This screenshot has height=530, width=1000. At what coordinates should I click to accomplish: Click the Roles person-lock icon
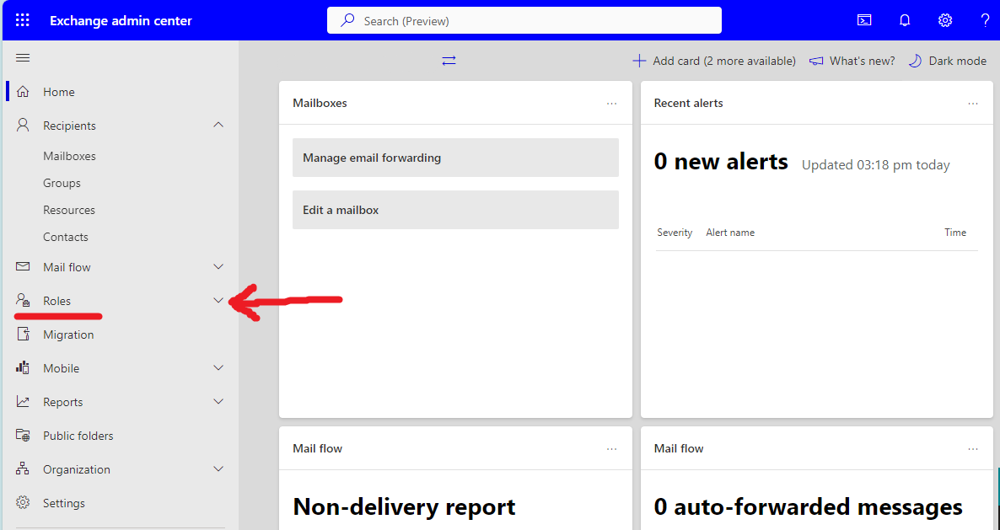tap(23, 300)
